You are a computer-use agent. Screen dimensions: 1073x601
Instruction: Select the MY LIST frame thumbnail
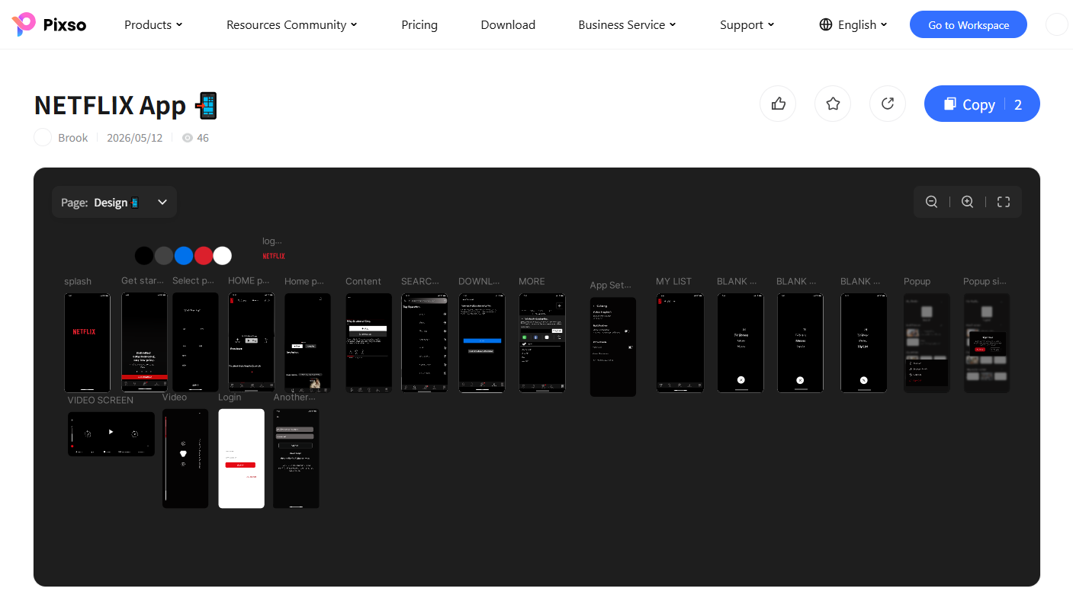pos(679,343)
